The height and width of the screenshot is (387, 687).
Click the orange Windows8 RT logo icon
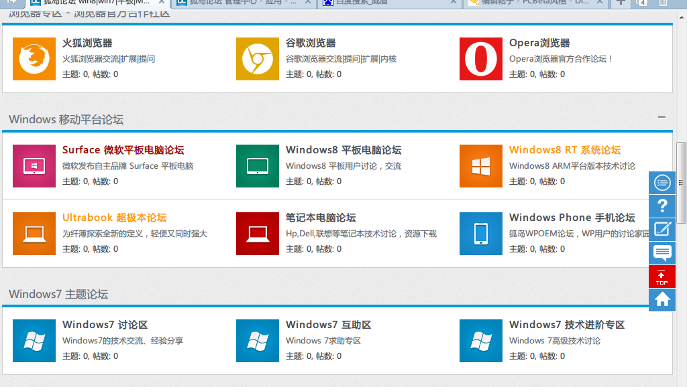tap(481, 166)
